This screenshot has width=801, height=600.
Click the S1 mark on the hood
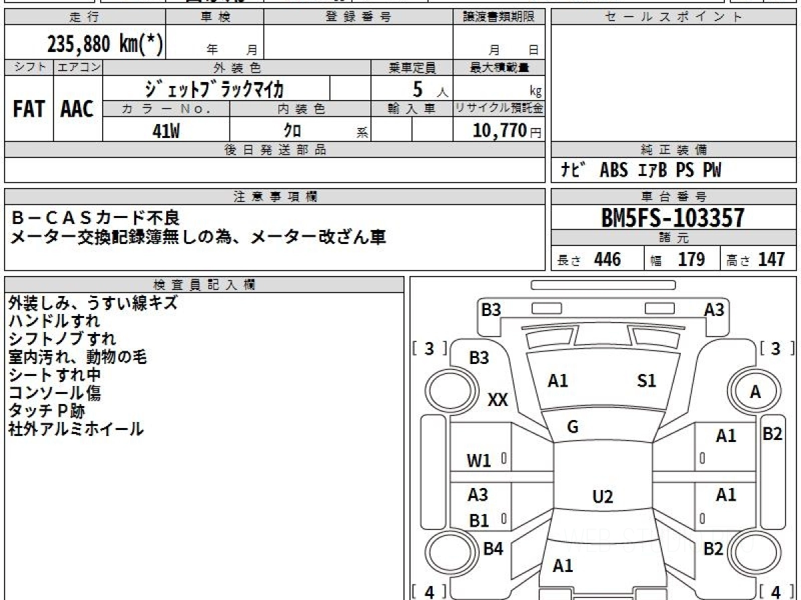tap(646, 381)
